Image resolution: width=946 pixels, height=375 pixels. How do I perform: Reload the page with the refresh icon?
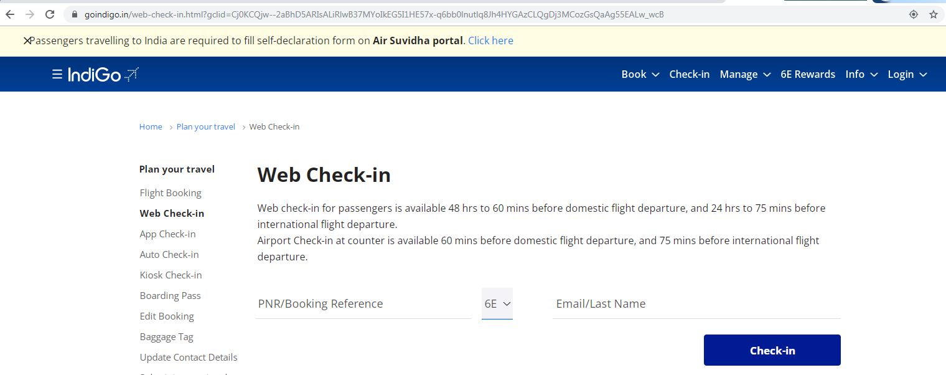click(x=49, y=14)
